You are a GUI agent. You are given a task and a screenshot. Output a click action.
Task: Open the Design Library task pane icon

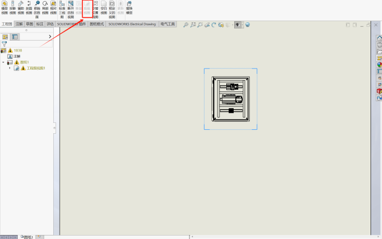coord(379,45)
